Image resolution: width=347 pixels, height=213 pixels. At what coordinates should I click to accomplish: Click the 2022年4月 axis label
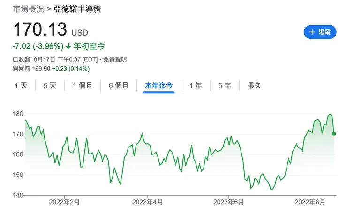click(147, 202)
